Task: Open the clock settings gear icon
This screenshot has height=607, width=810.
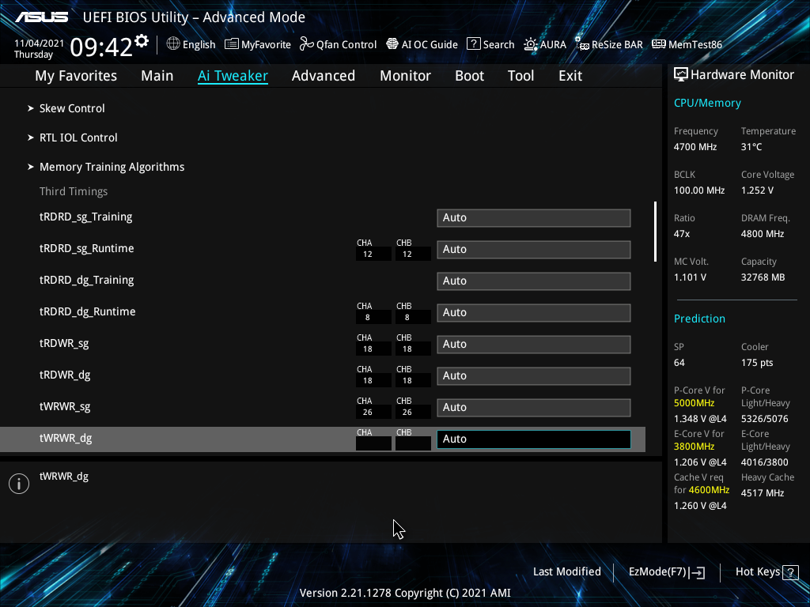Action: 141,41
